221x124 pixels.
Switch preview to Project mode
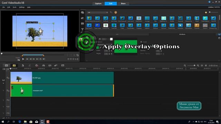point(18,58)
